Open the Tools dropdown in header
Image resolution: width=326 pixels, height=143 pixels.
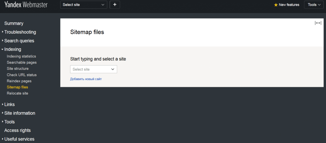[x=314, y=4]
